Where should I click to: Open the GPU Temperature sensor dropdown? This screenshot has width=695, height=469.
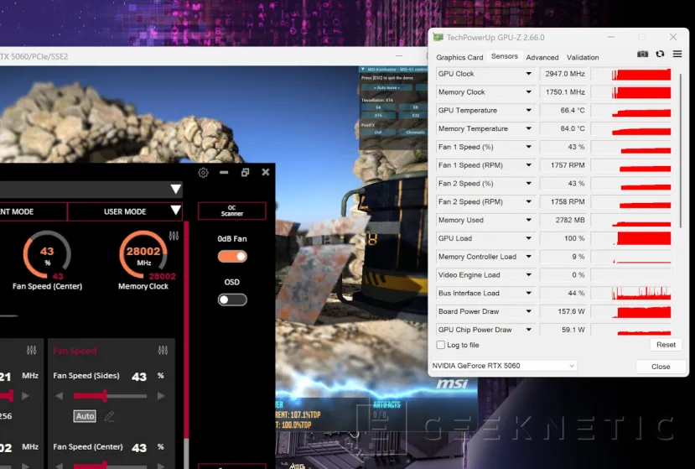click(528, 110)
